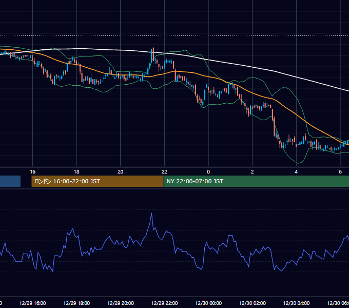Click the 12/30 00:00 date label
Image resolution: width=349 pixels, height=308 pixels.
208,303
